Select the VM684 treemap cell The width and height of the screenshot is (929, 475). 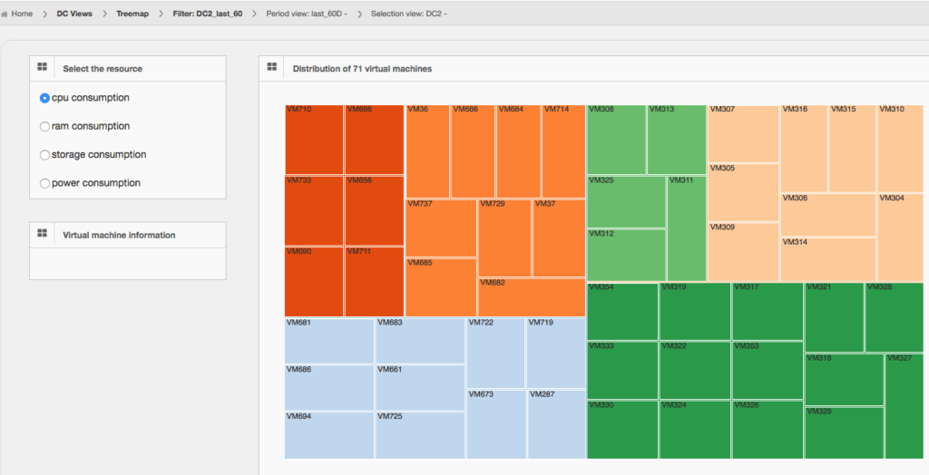click(x=518, y=151)
